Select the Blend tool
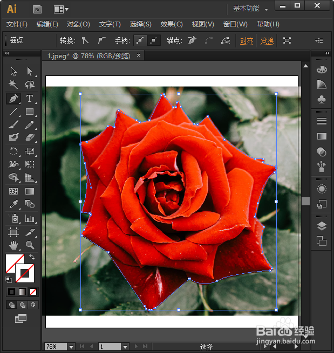Screen dimensions: 334x353 click(30, 204)
